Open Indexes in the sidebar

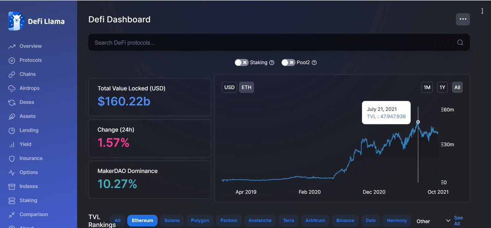pos(29,186)
